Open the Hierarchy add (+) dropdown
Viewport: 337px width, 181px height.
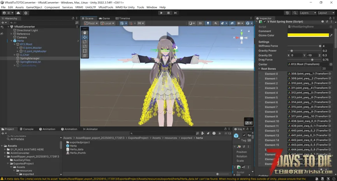coord(4,23)
